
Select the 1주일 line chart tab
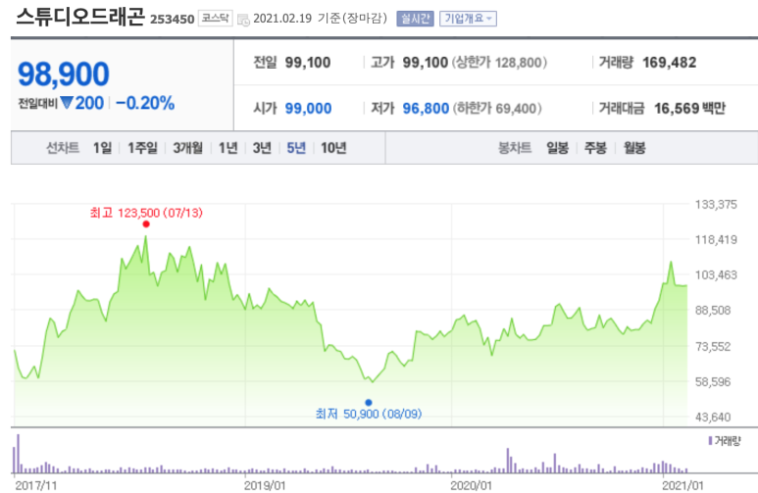click(142, 148)
